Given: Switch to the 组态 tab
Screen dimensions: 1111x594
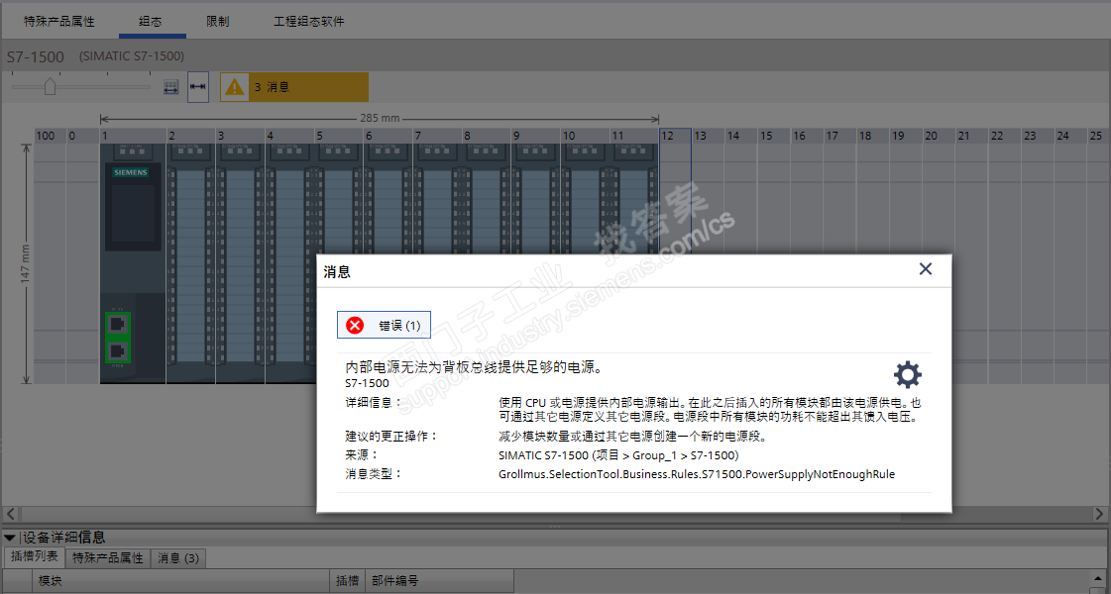Looking at the screenshot, I should pos(151,21).
